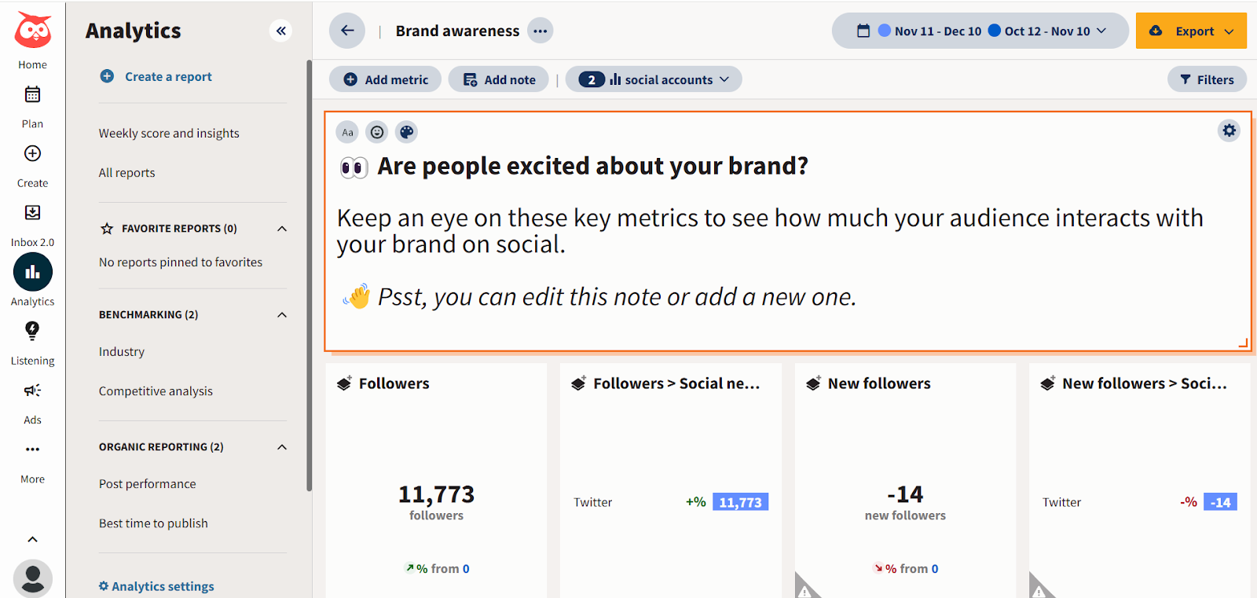The height and width of the screenshot is (598, 1257).
Task: Open the Brand awareness options ellipsis menu
Action: (540, 30)
